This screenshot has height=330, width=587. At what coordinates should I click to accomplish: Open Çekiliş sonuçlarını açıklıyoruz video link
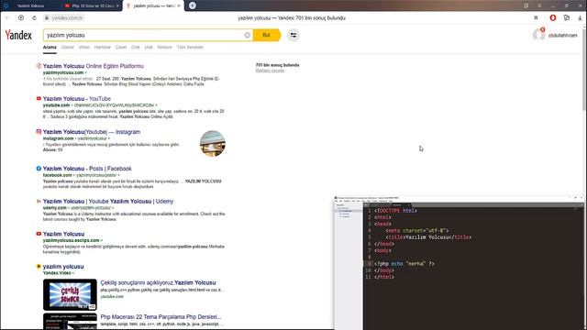(x=158, y=282)
